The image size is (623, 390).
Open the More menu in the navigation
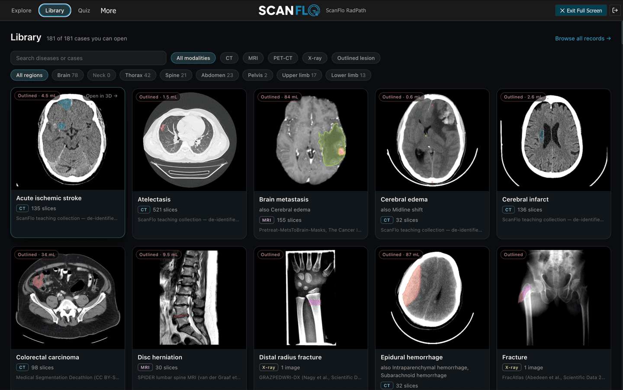108,10
